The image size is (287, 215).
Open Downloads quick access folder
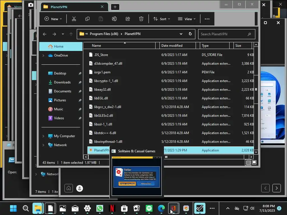coord(62,82)
